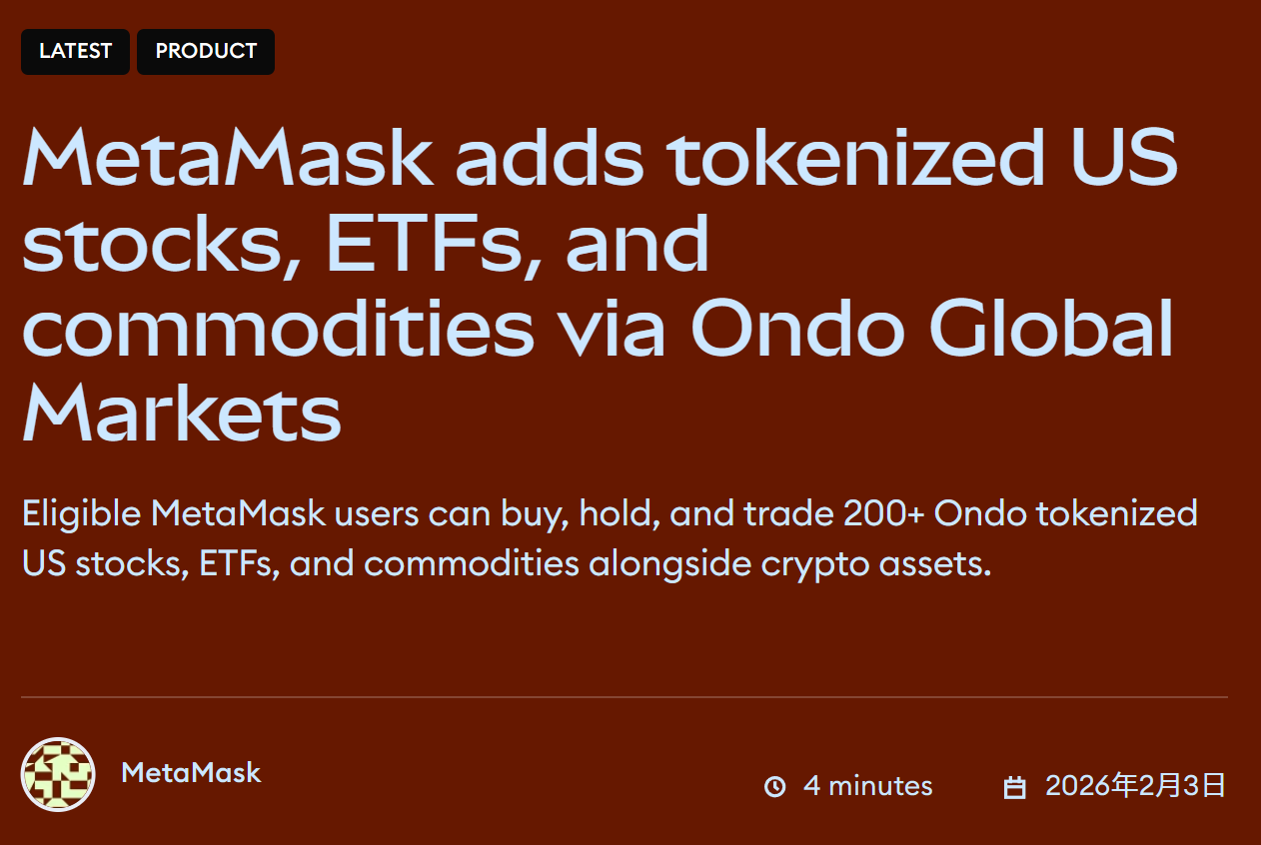Click the "4 minutes" reading time text

[867, 786]
